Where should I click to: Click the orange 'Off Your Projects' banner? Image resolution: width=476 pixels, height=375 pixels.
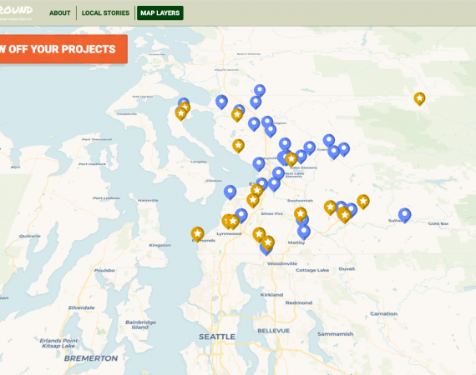tap(62, 49)
